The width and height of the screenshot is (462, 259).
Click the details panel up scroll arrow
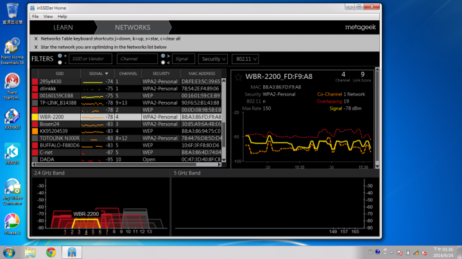point(377,69)
